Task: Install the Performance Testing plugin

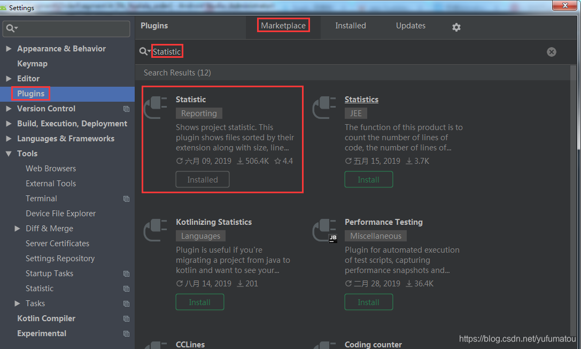Action: click(369, 302)
